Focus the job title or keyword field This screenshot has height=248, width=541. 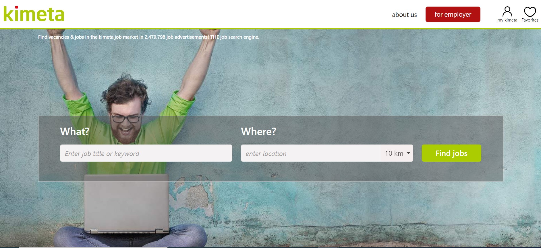146,153
